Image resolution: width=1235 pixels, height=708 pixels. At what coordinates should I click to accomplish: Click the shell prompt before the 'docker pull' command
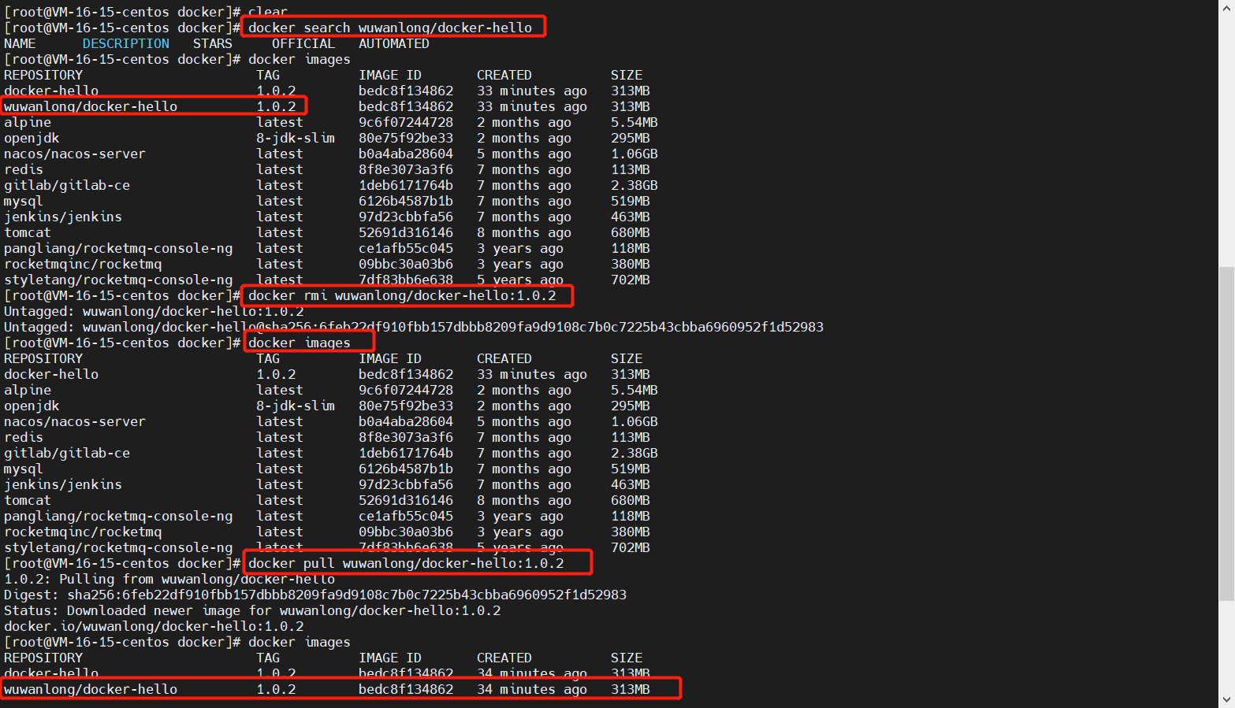(122, 563)
